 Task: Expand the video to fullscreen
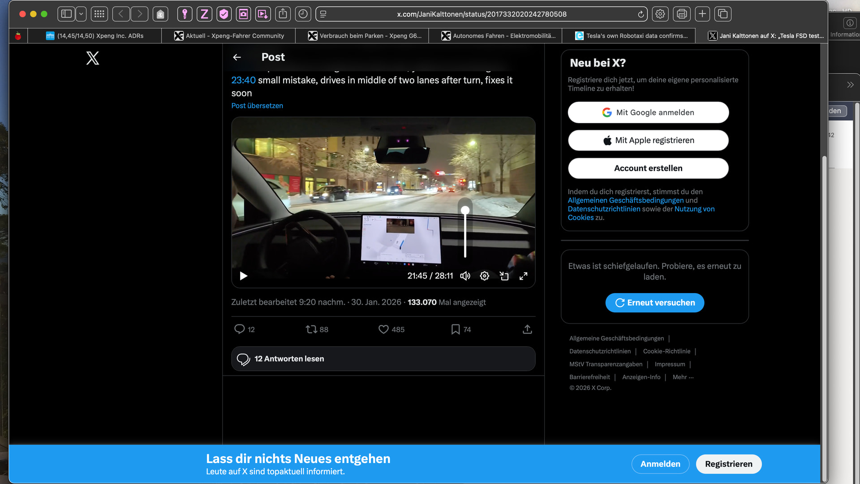523,276
